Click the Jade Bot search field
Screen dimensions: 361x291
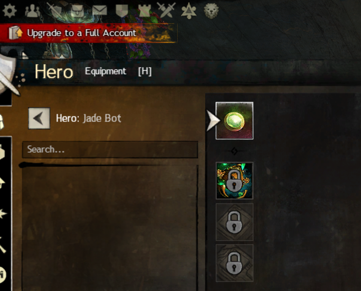coord(110,149)
